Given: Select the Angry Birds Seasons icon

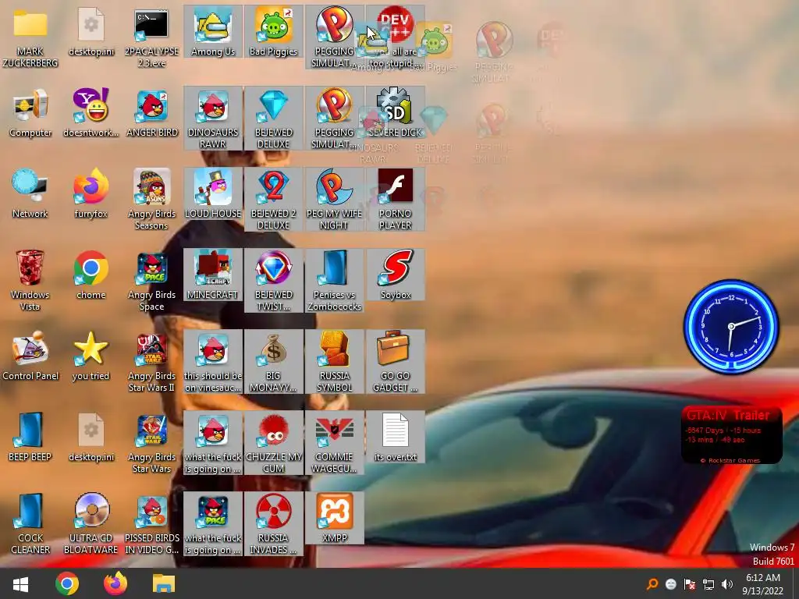Looking at the screenshot, I should 152,200.
